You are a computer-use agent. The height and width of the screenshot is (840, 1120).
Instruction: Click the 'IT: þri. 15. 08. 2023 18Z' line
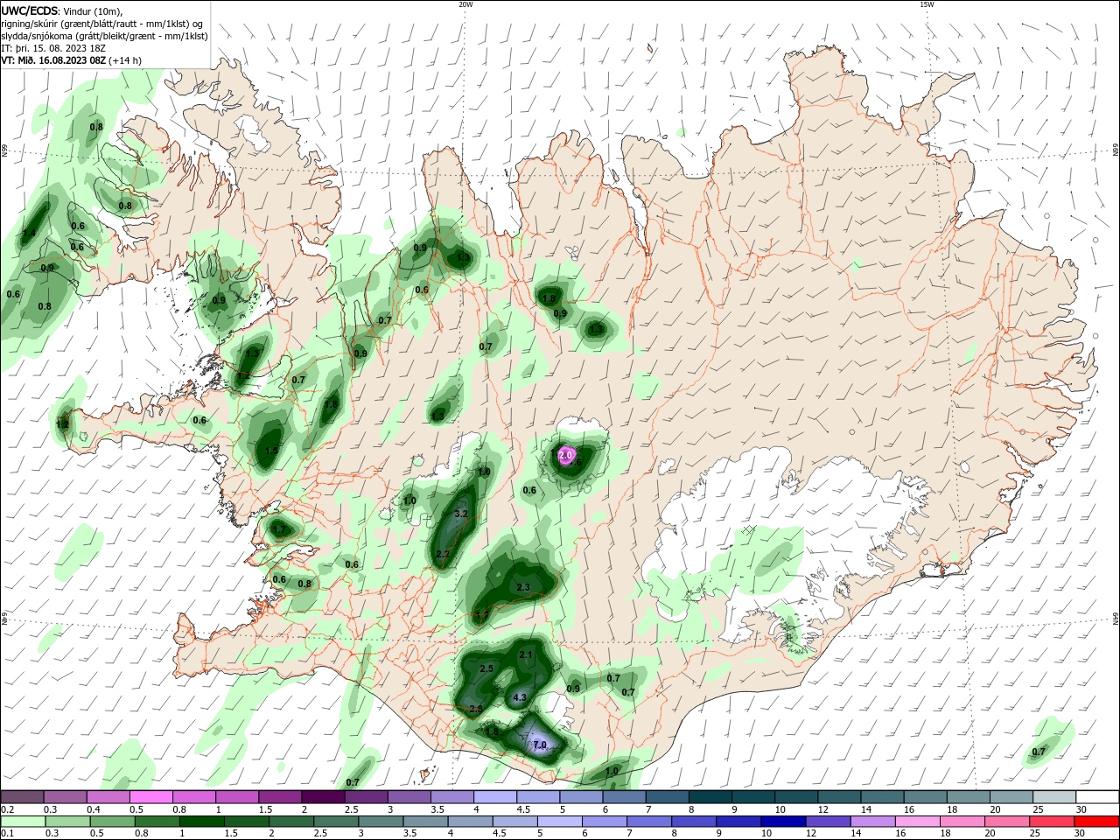coord(53,48)
